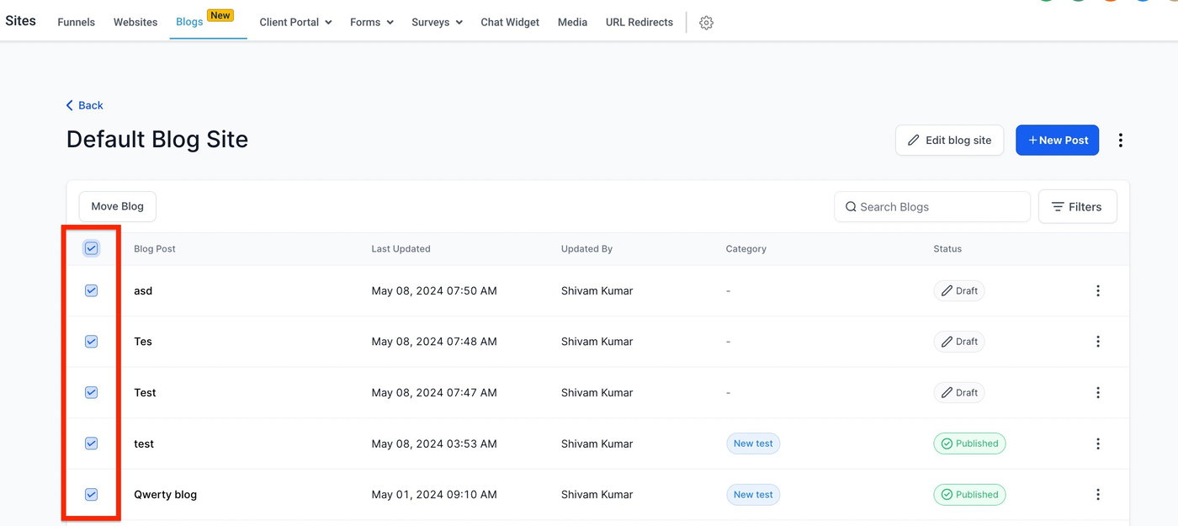This screenshot has height=526, width=1178.
Task: Expand the Forms dropdown menu
Action: coord(372,23)
